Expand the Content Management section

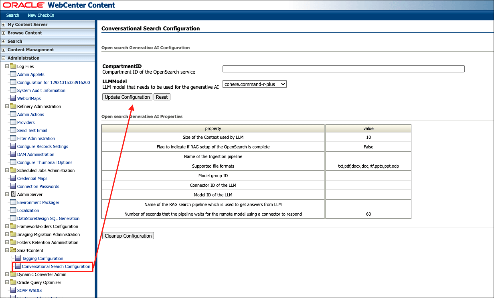click(4, 50)
